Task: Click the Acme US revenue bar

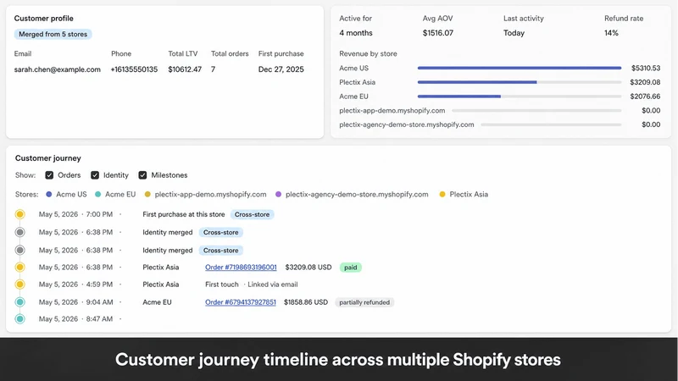Action: pyautogui.click(x=520, y=68)
